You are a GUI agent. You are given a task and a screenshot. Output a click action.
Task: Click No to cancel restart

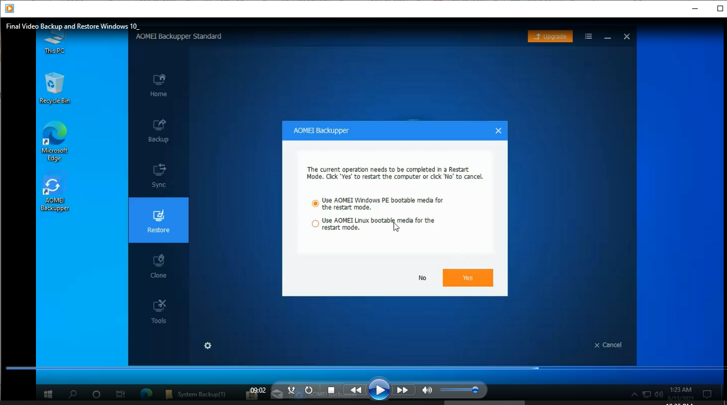click(422, 277)
